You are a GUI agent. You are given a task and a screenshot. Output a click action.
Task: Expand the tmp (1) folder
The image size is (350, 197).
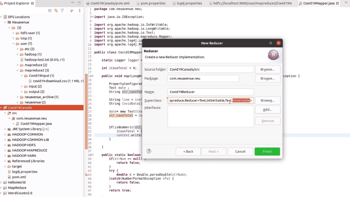pyautogui.click(x=14, y=38)
